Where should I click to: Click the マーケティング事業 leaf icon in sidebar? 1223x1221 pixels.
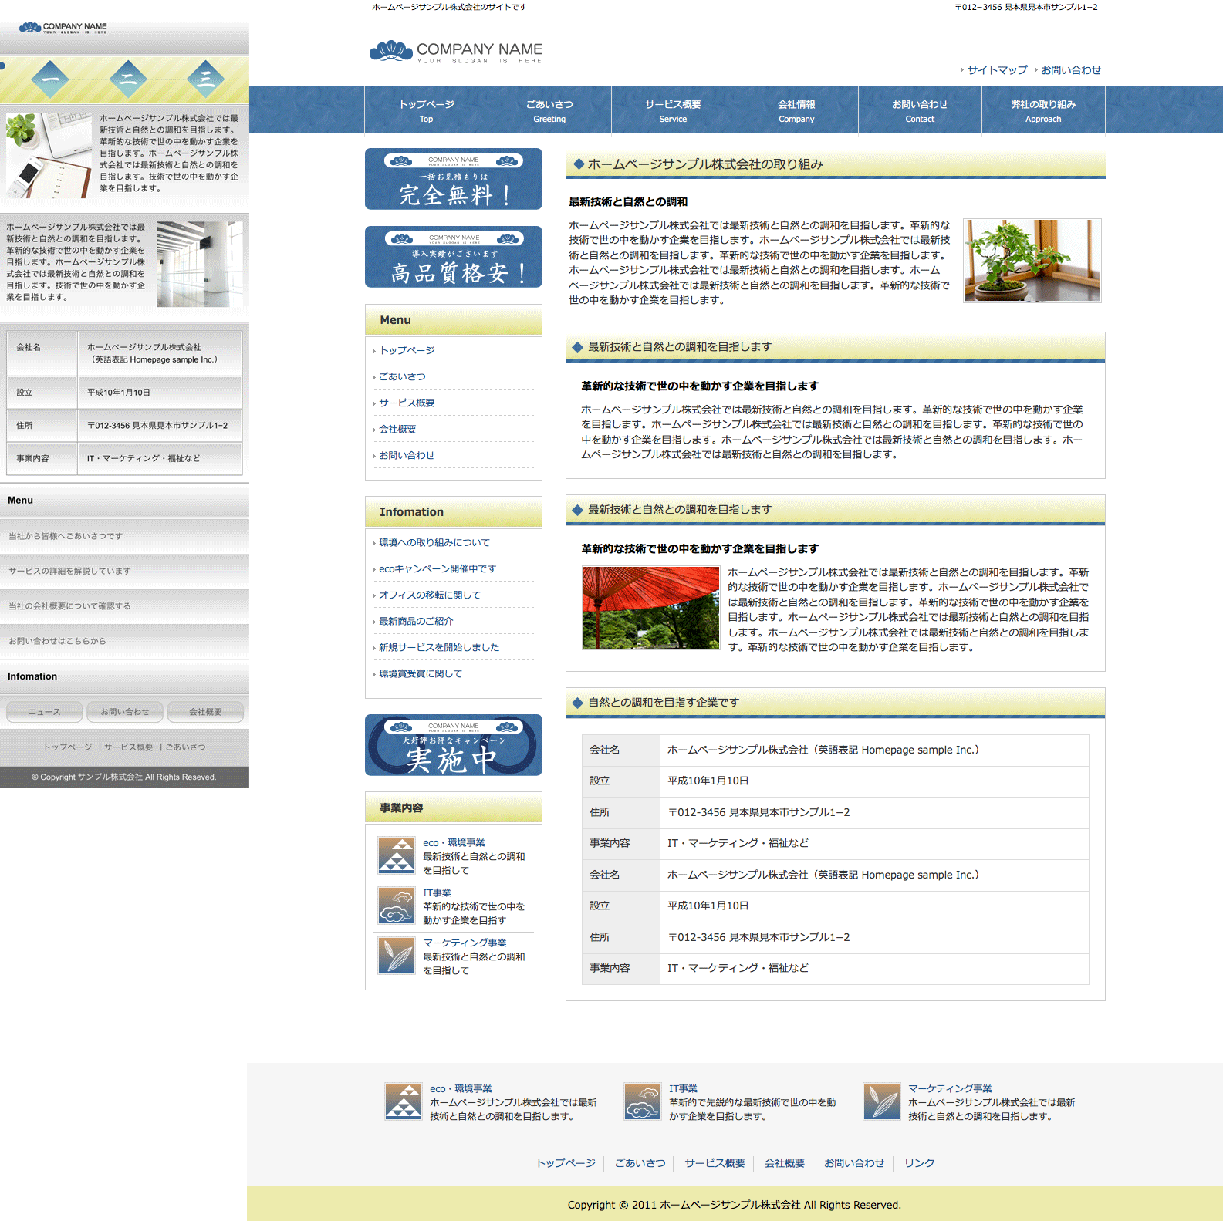point(397,955)
